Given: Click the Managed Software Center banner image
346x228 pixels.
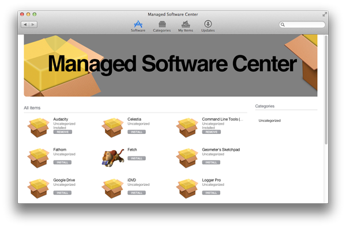Looking at the screenshot, I should point(171,65).
